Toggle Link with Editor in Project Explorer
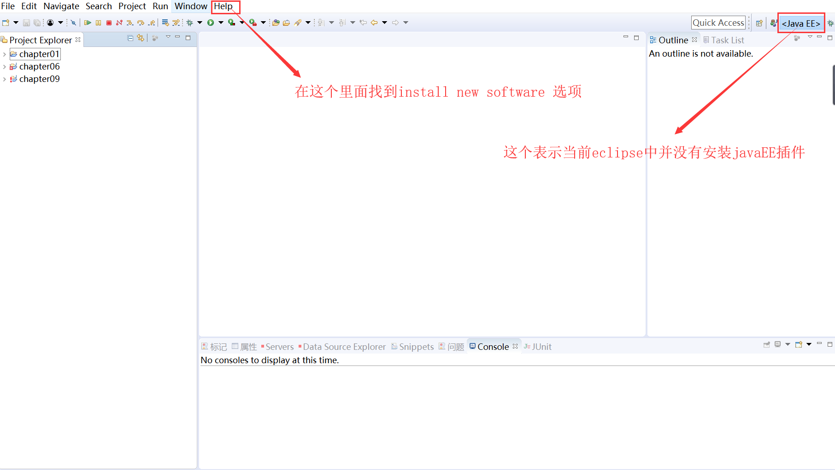This screenshot has height=470, width=835. [x=141, y=38]
